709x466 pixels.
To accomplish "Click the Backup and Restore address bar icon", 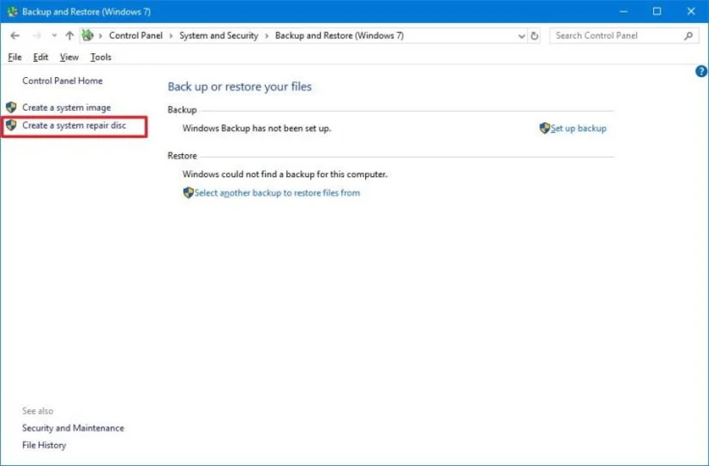I will (88, 35).
